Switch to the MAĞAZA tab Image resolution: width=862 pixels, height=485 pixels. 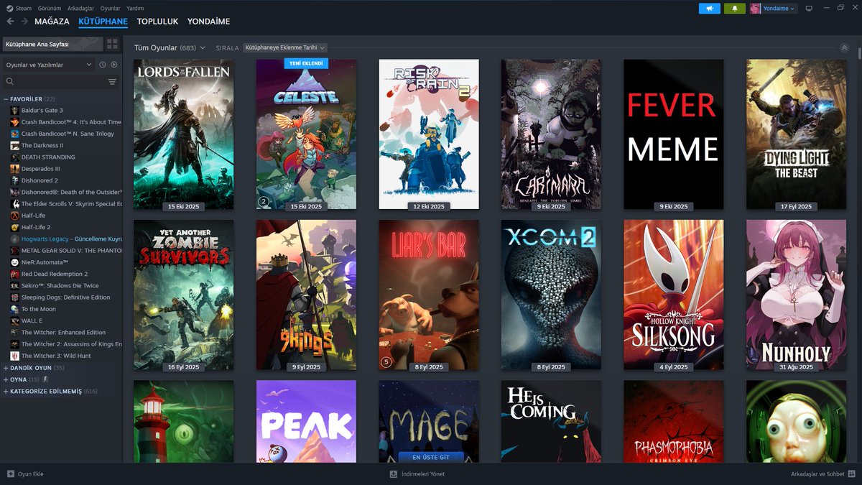[52, 22]
